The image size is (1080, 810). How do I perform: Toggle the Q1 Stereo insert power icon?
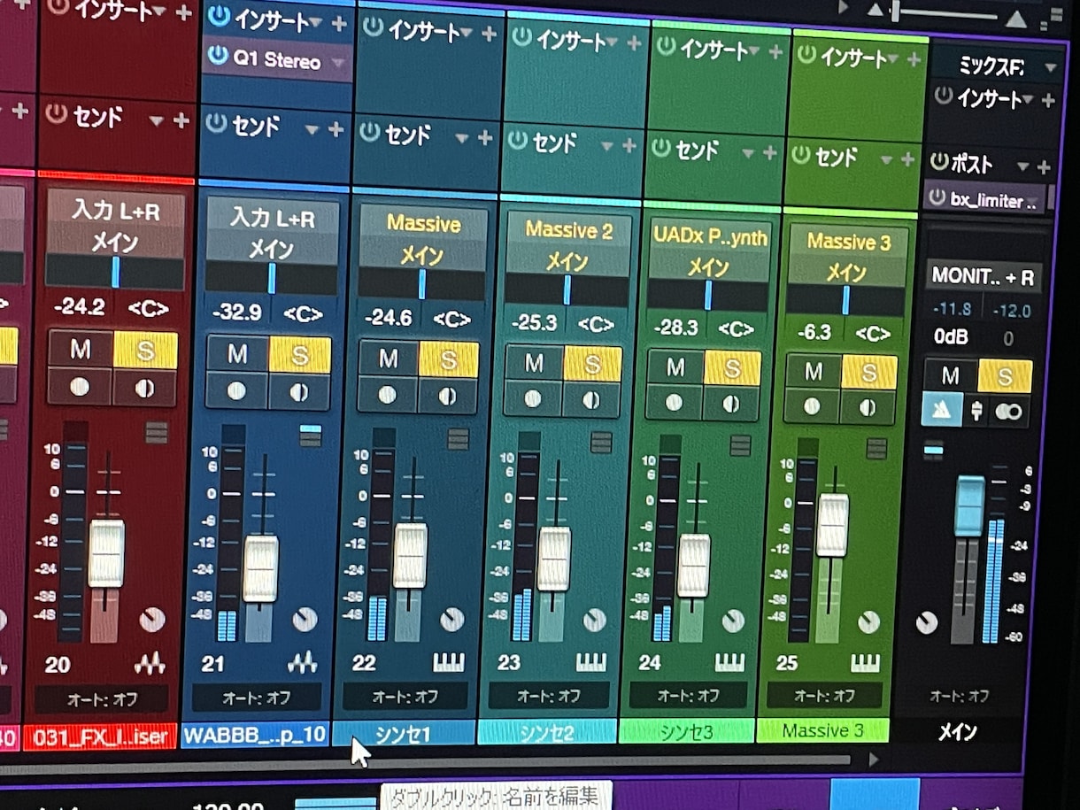[217, 56]
